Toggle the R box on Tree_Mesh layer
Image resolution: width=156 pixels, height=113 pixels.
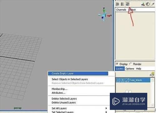(123, 80)
